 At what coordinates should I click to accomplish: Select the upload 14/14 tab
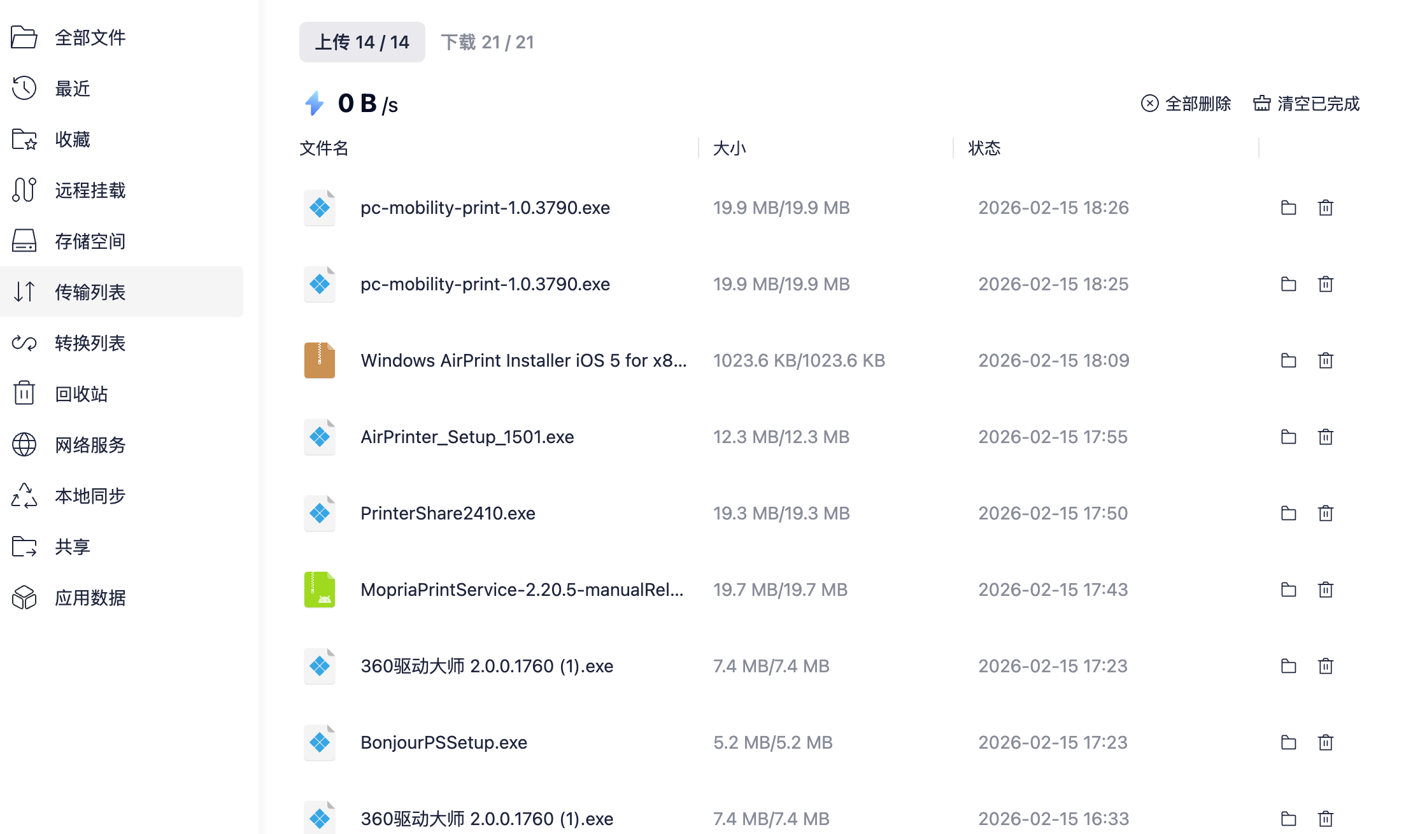point(362,42)
